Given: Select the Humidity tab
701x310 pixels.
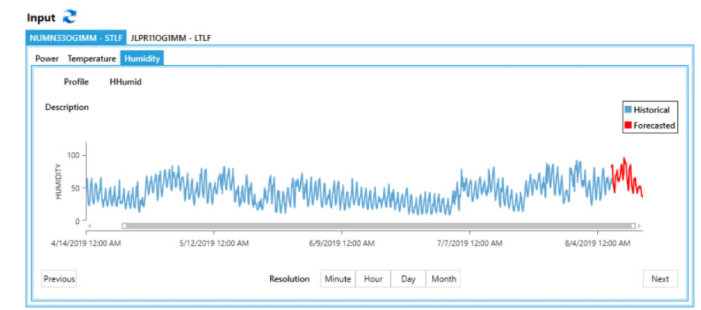Looking at the screenshot, I should [x=142, y=58].
